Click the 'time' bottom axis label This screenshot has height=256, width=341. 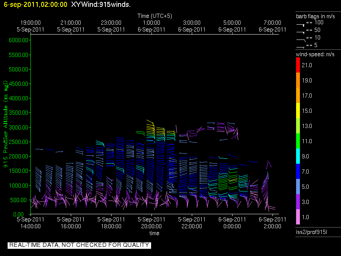pos(154,233)
